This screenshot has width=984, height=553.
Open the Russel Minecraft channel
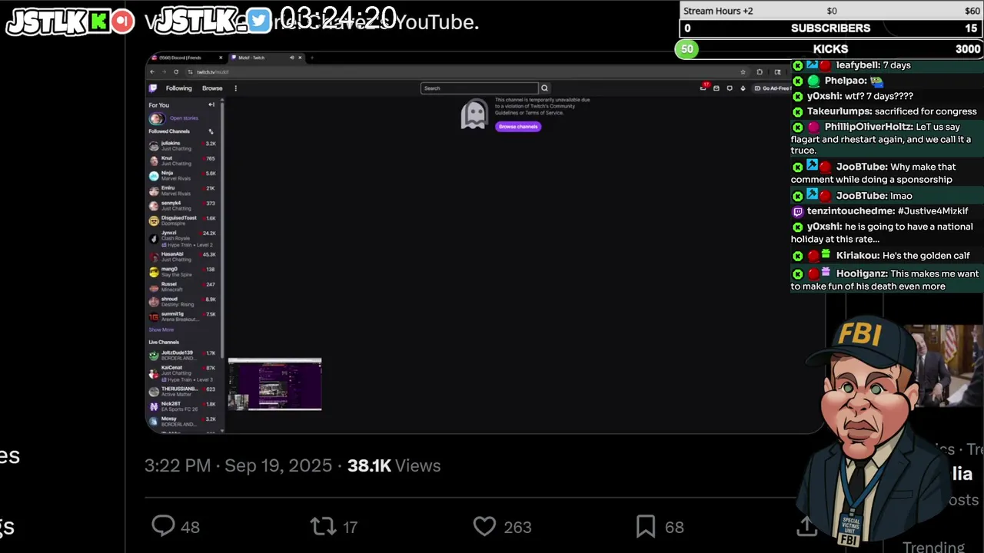183,286
